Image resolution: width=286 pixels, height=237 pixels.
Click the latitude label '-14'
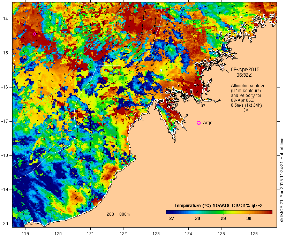[x=5, y=19]
